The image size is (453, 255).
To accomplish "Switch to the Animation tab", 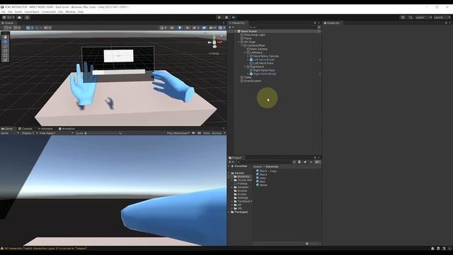I will tap(67, 129).
